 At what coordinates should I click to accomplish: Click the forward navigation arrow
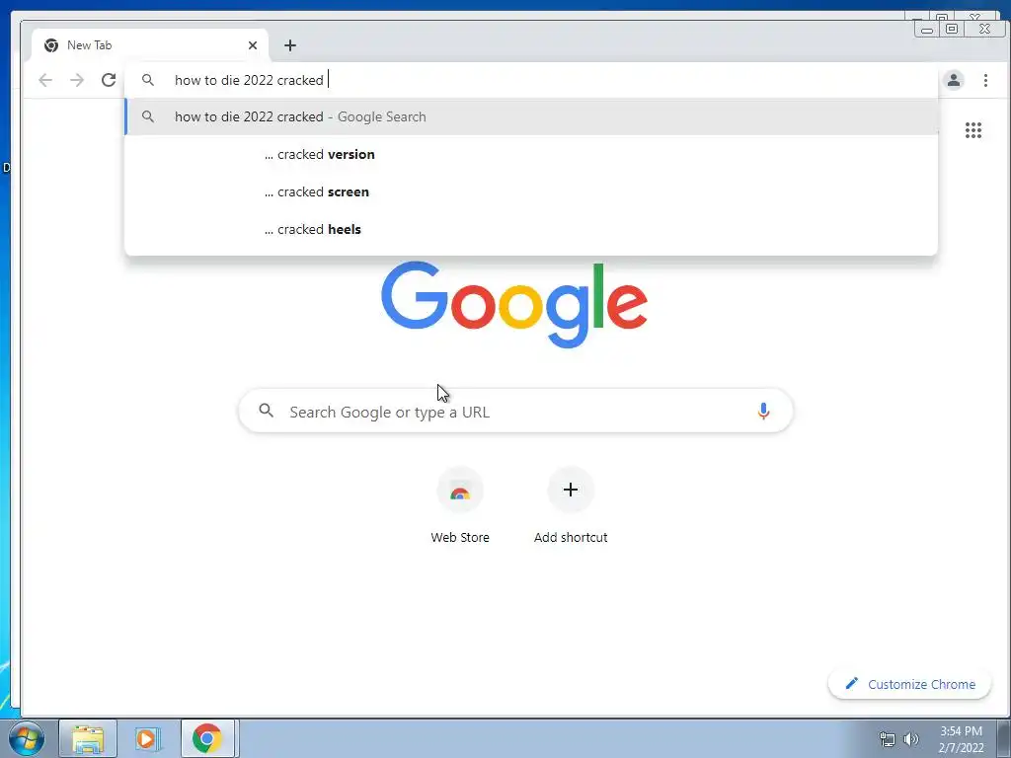[x=77, y=80]
